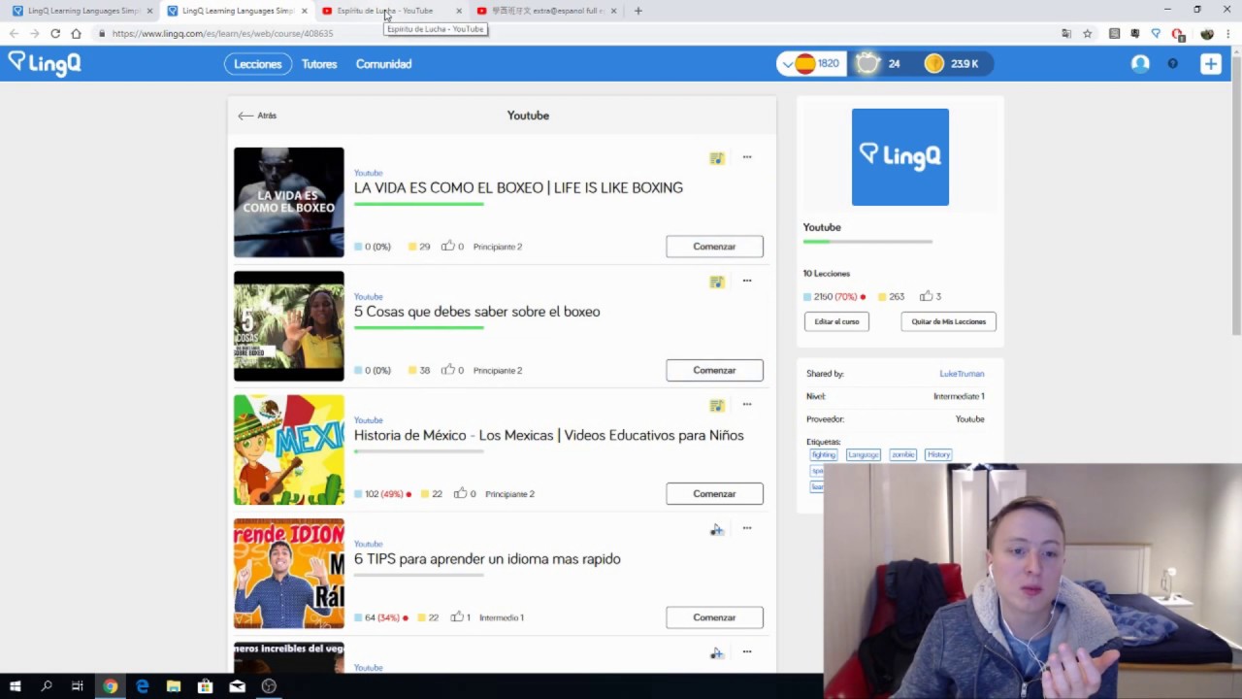1242x699 pixels.
Task: Click Comenzar for 5 Cosas sobre el boxeo
Action: (714, 370)
